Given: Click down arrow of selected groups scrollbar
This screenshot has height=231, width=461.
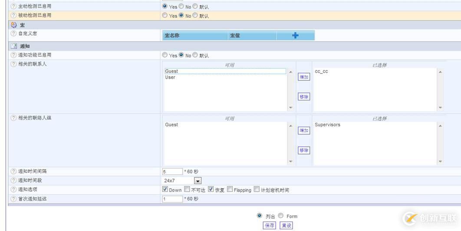Looking at the screenshot, I should pos(440,161).
